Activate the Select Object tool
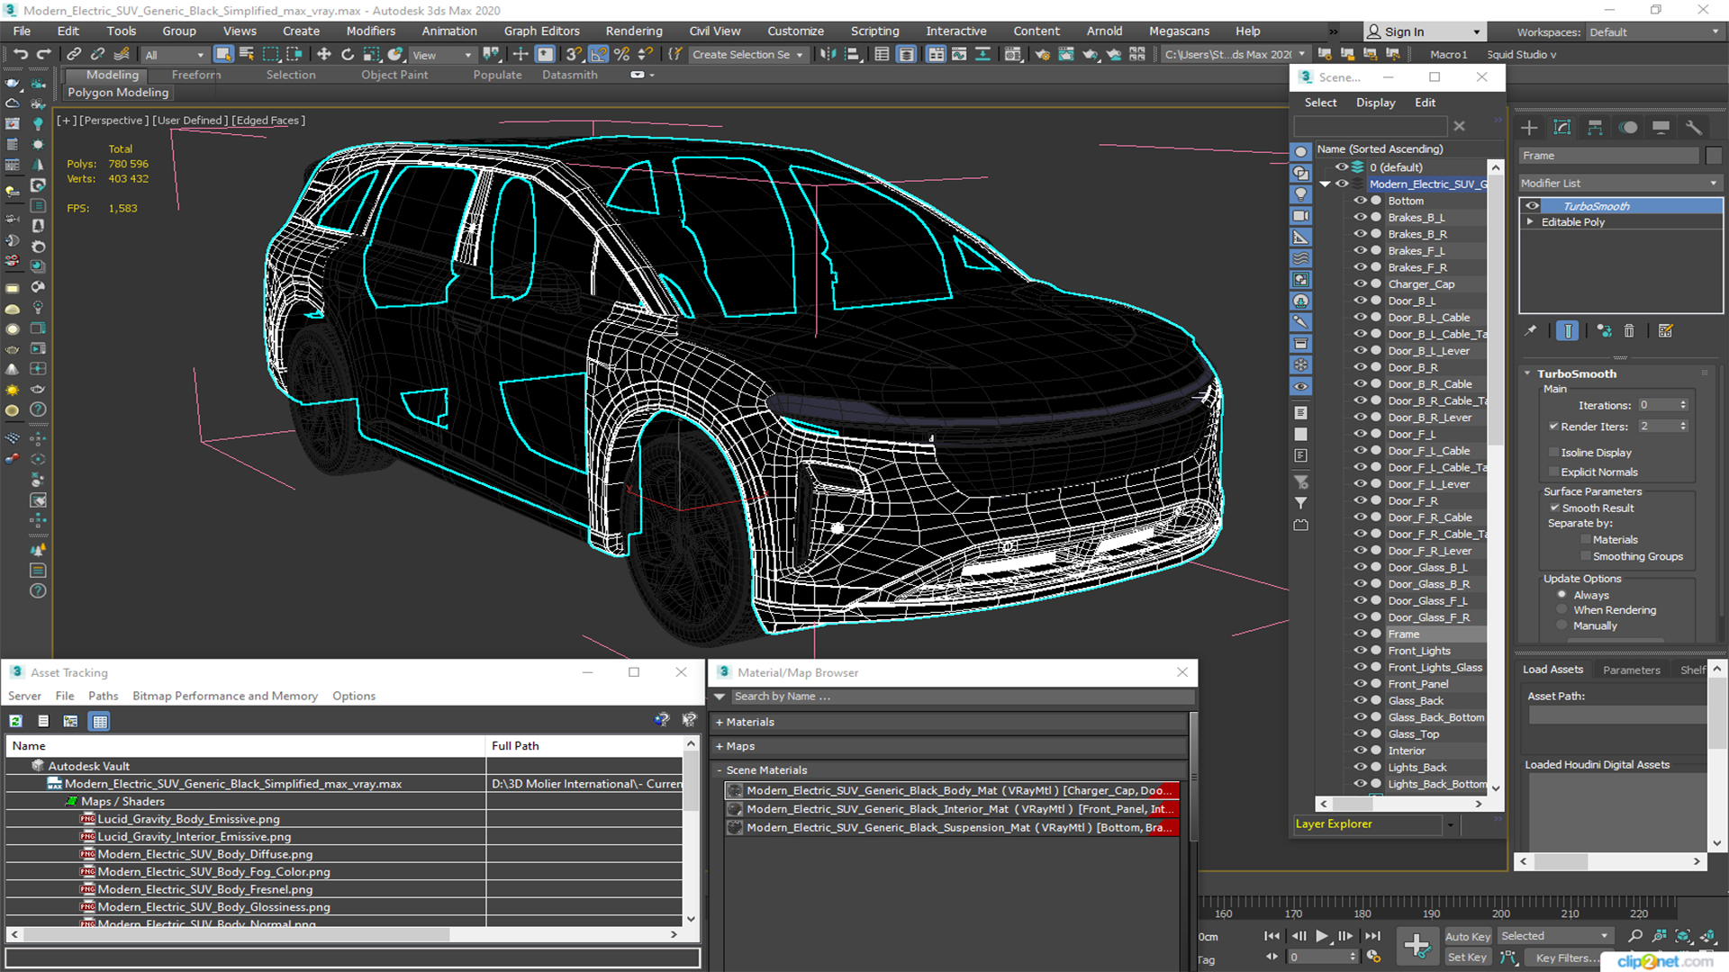This screenshot has height=972, width=1729. 223,54
